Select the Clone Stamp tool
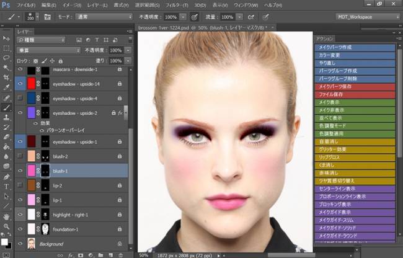 tap(6, 117)
